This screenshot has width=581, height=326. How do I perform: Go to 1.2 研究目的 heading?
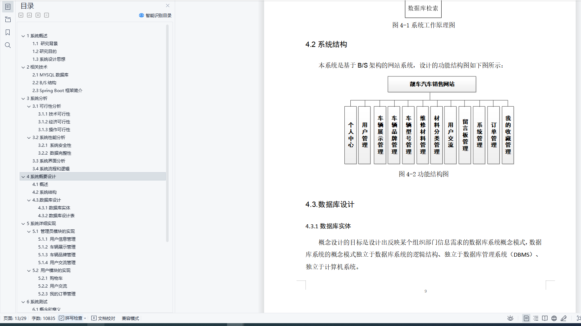coord(45,52)
